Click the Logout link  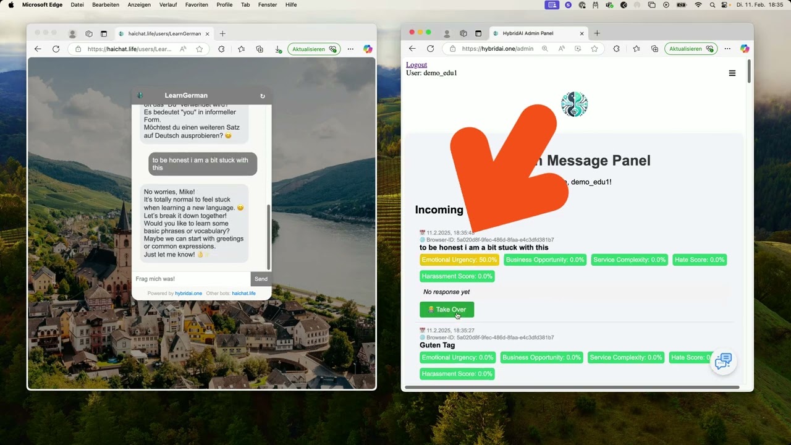[417, 64]
